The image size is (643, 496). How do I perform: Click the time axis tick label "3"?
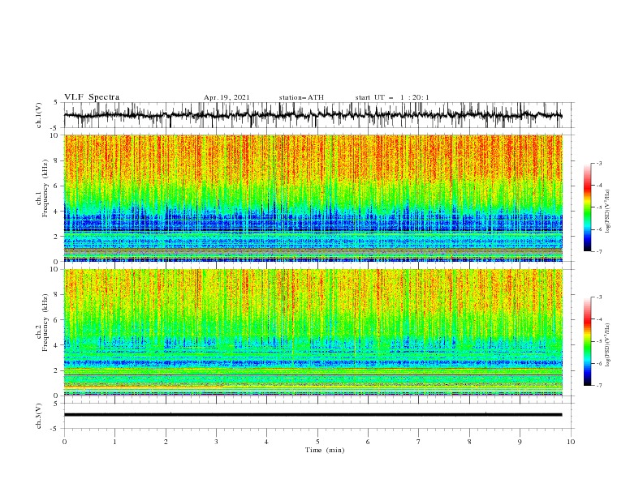tap(216, 442)
